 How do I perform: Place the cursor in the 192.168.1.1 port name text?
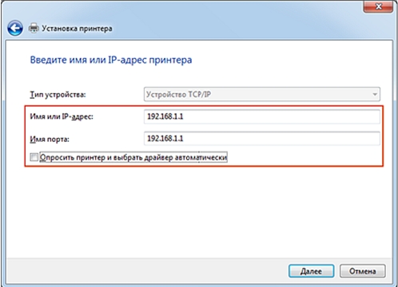[x=165, y=139]
